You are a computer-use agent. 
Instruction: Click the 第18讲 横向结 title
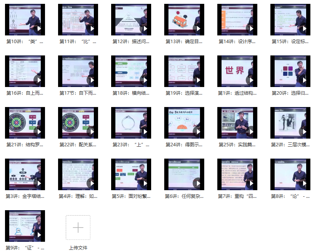(131, 93)
